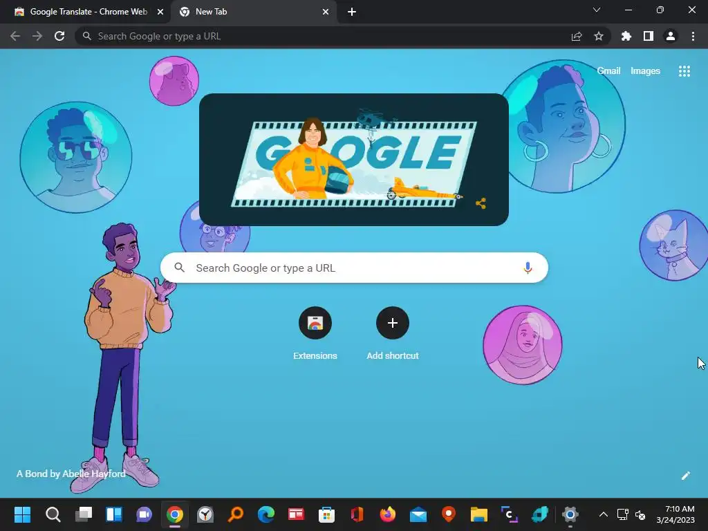
Task: Click magnifier icon in search box
Action: click(x=179, y=268)
